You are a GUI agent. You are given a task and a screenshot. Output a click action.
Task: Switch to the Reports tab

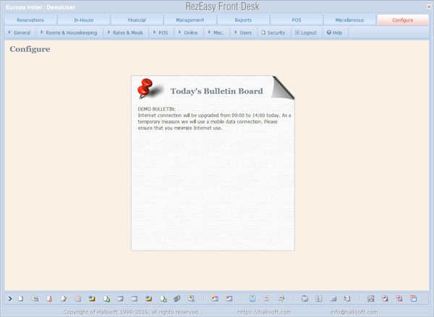click(243, 20)
